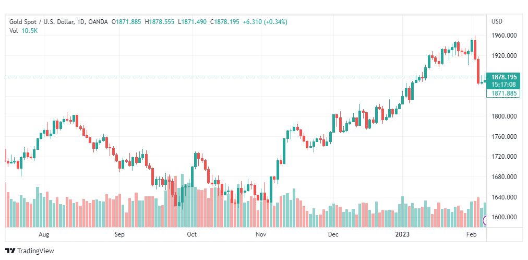This screenshot has height=260, width=528.
Task: Click the TradingView logo icon
Action: point(10,251)
